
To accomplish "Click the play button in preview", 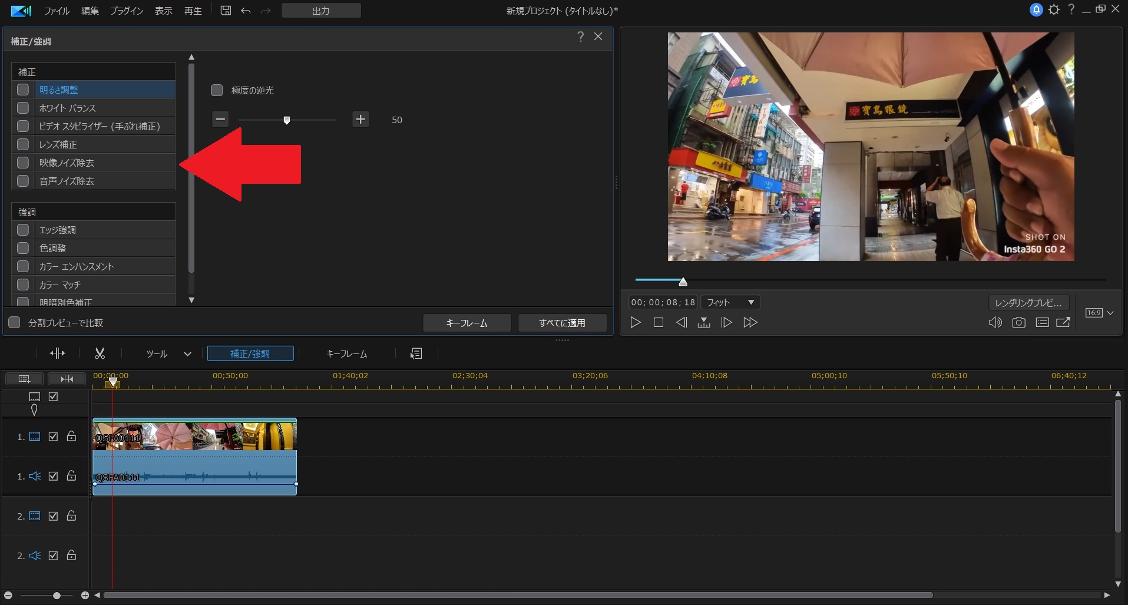I will point(635,322).
